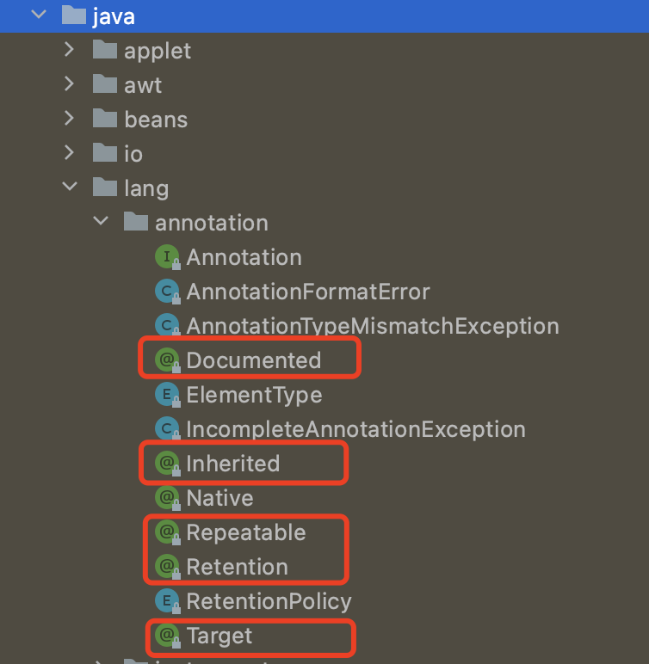Click the annotation icon beside Inherited
Screen dimensions: 649x664
coord(168,464)
